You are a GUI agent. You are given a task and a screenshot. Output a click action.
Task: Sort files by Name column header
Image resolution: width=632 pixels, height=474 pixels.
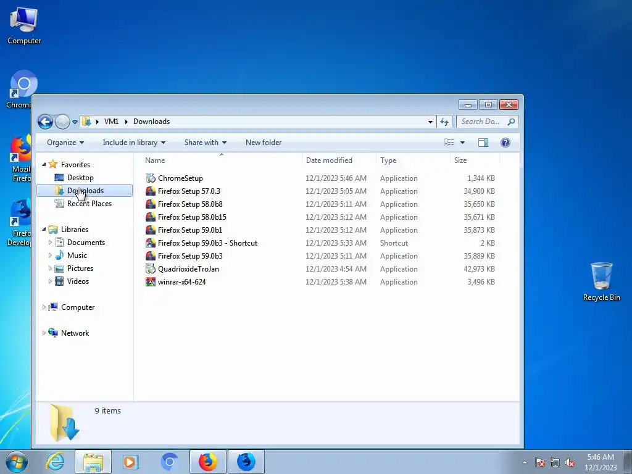coord(222,160)
